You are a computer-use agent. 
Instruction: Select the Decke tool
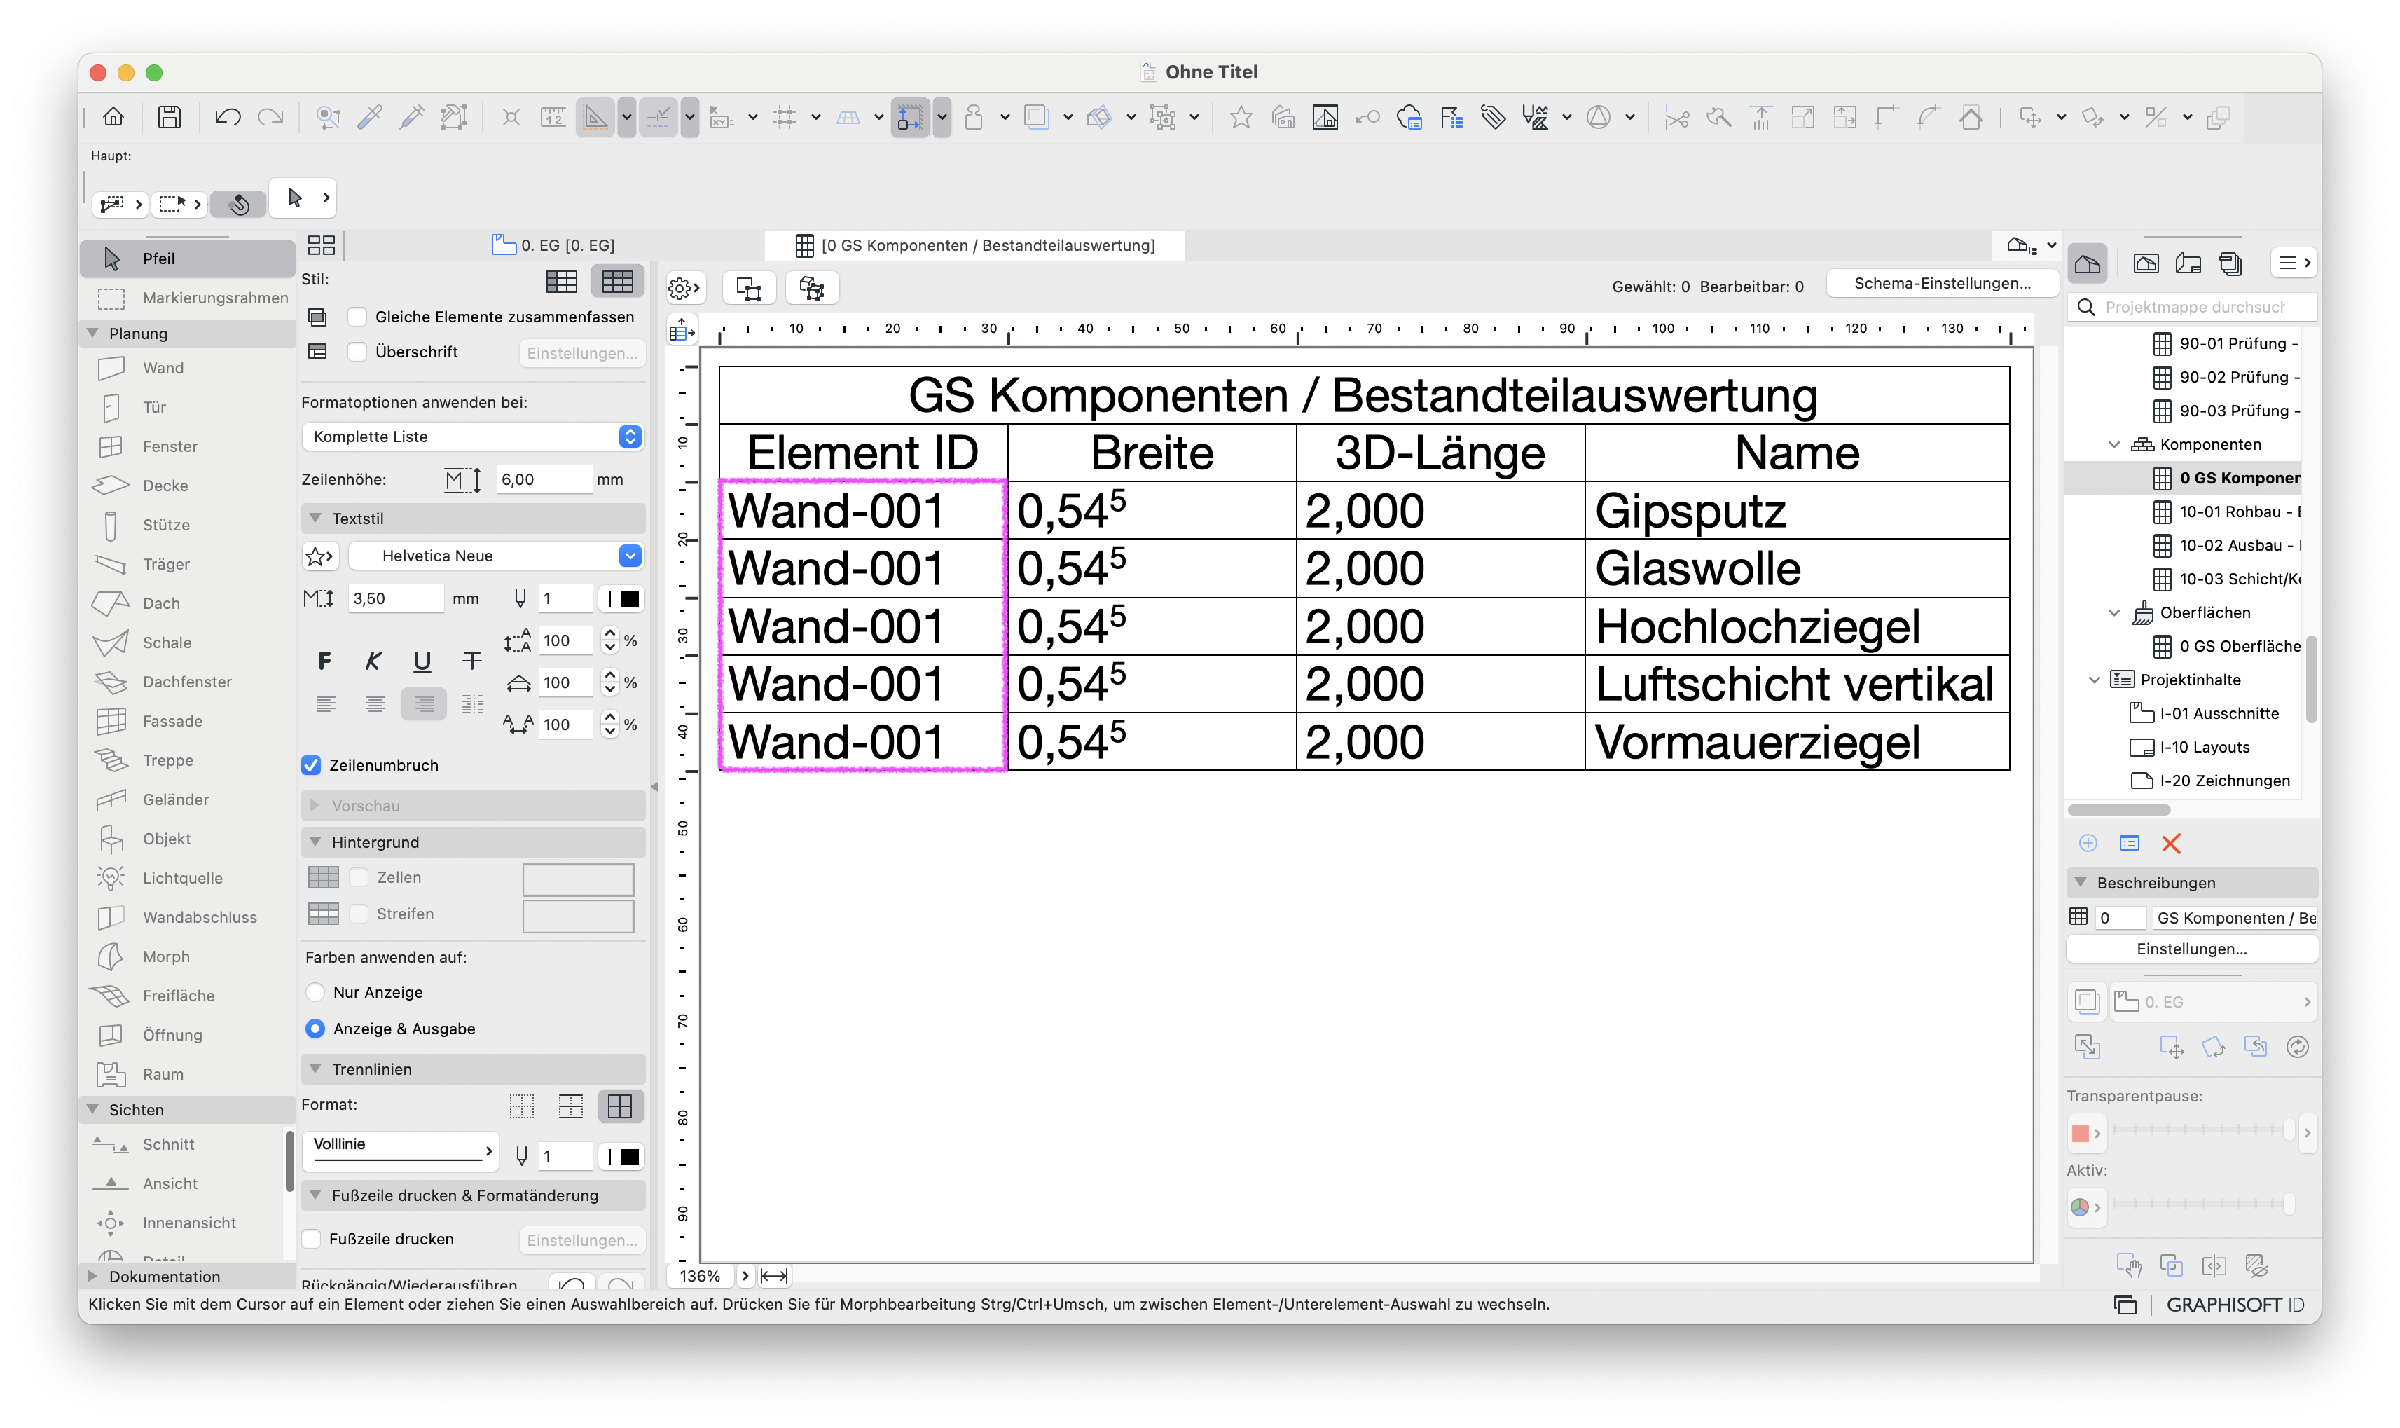click(x=188, y=486)
